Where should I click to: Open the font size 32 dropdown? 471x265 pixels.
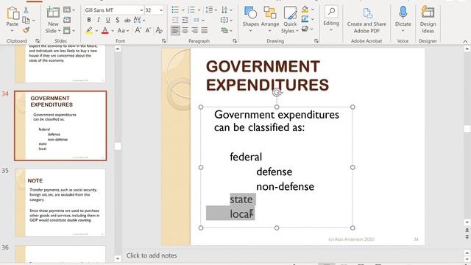(x=161, y=10)
